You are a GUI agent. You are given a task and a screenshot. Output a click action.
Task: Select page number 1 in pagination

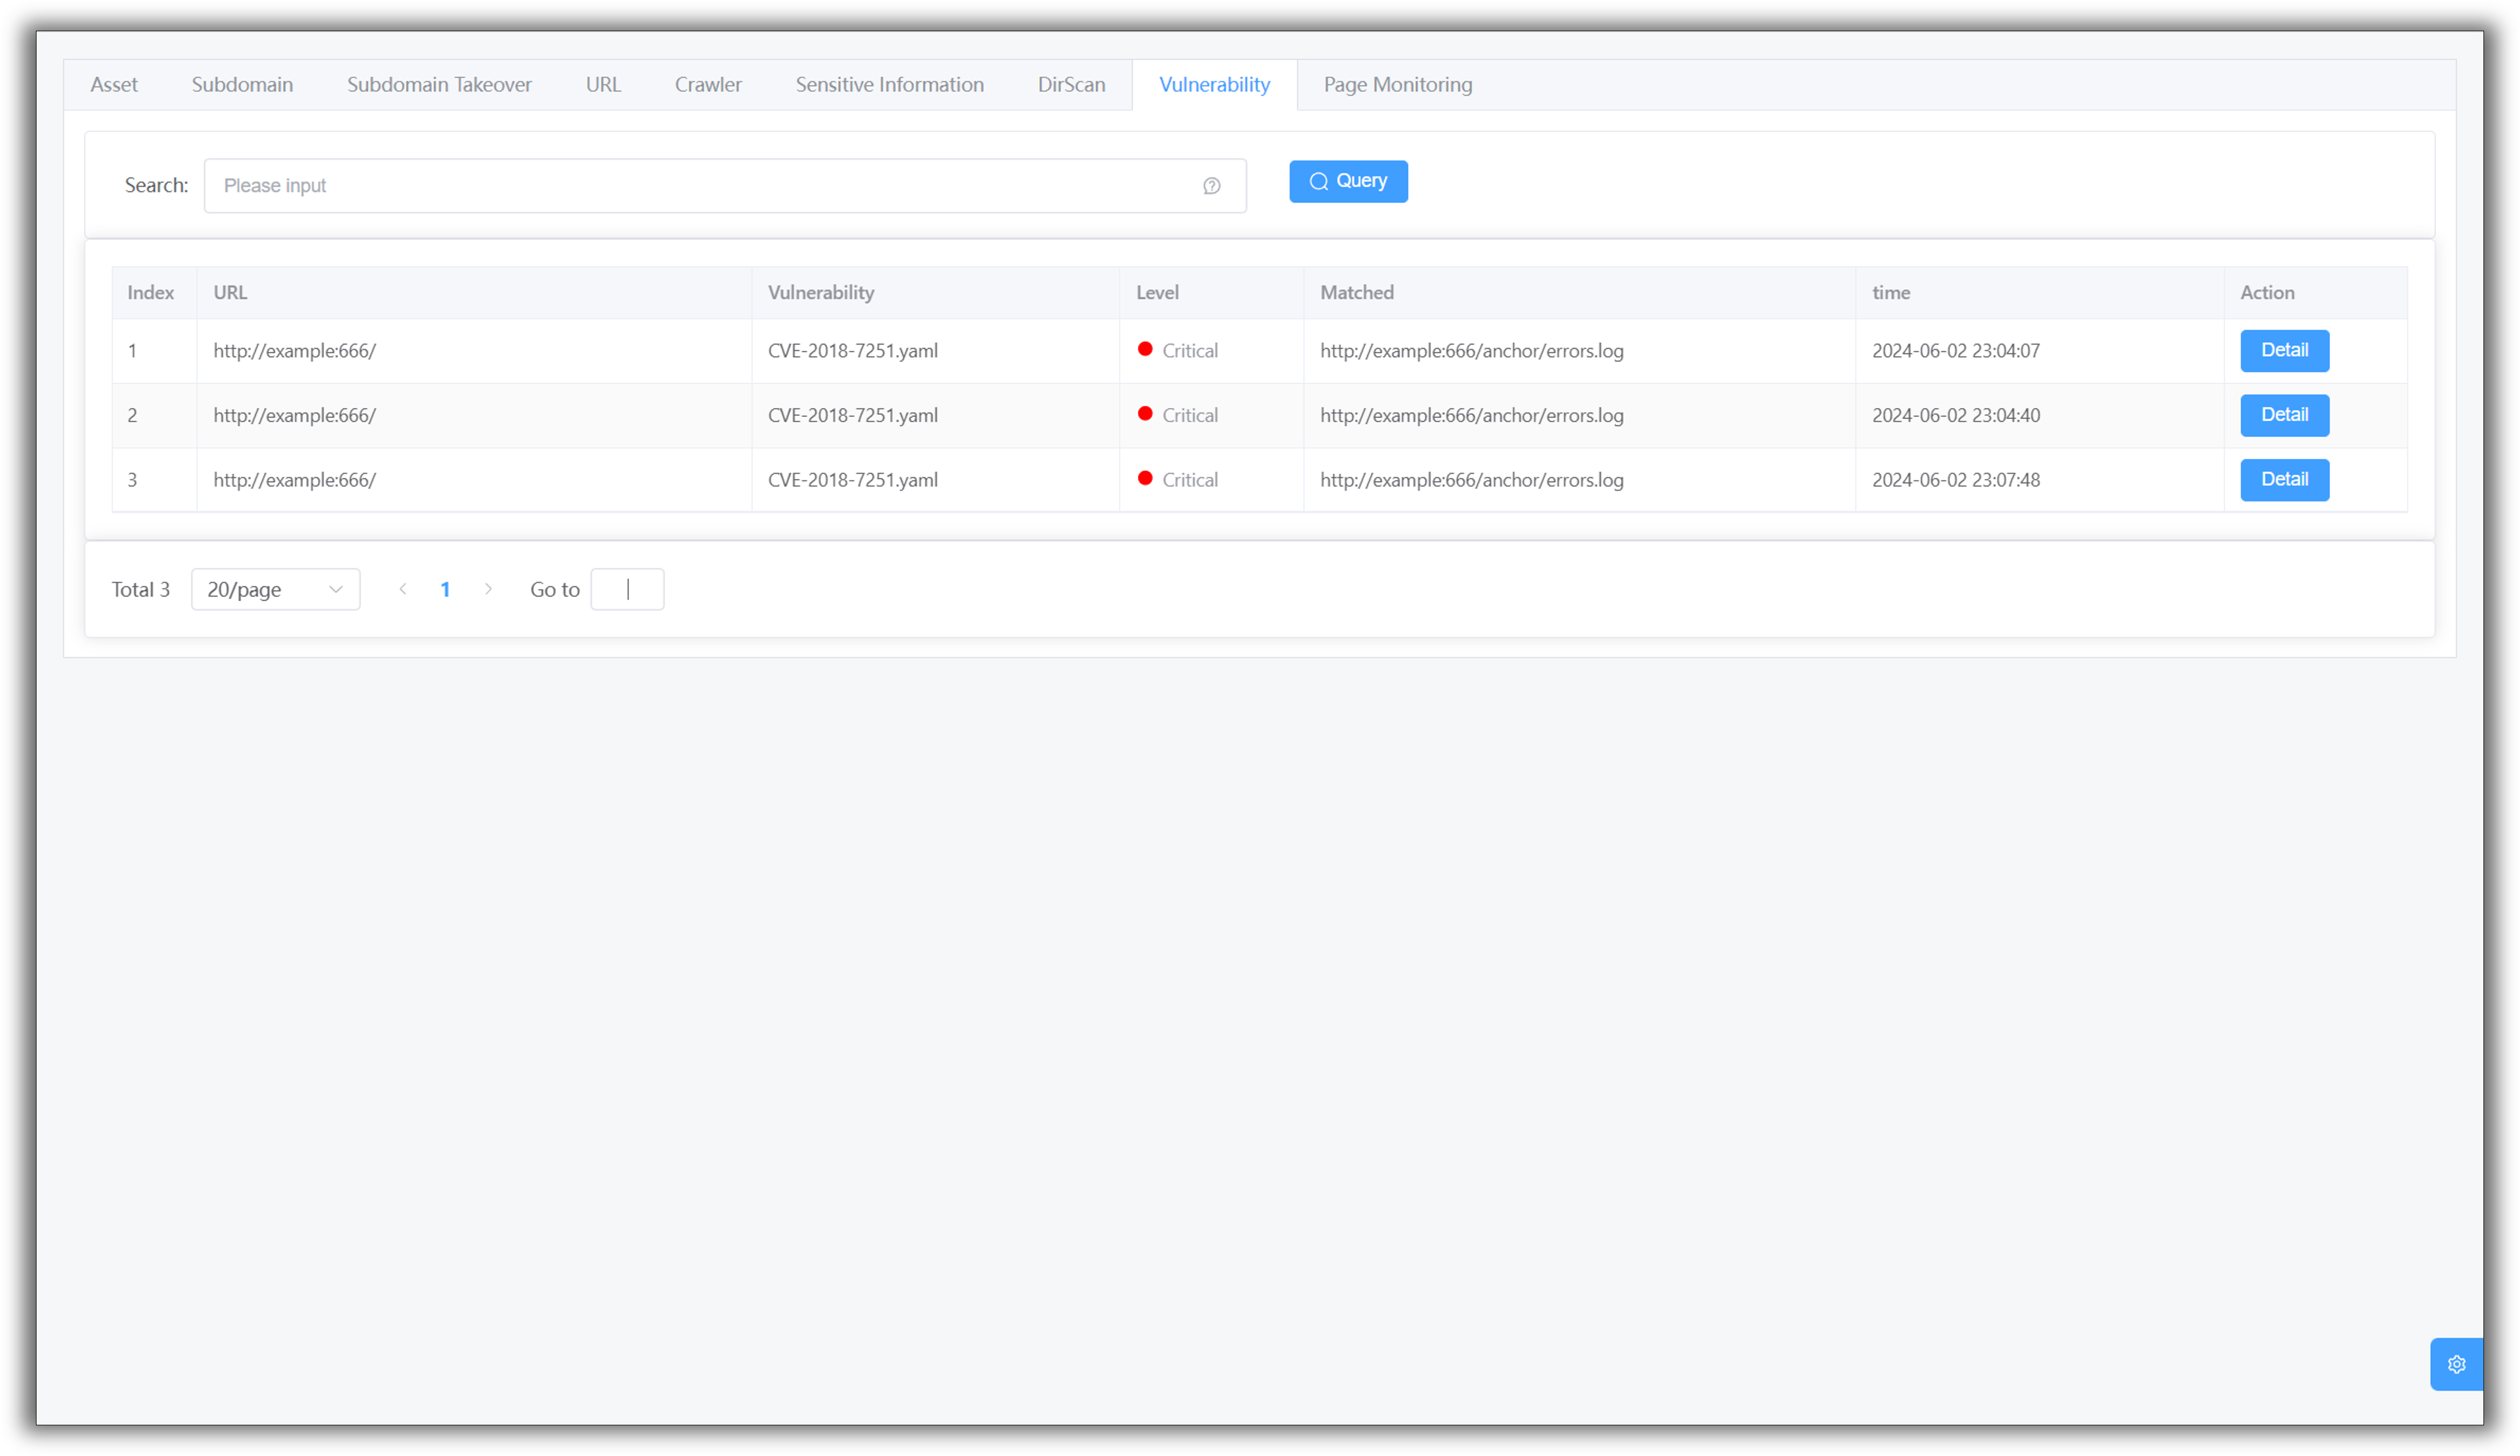pyautogui.click(x=445, y=589)
